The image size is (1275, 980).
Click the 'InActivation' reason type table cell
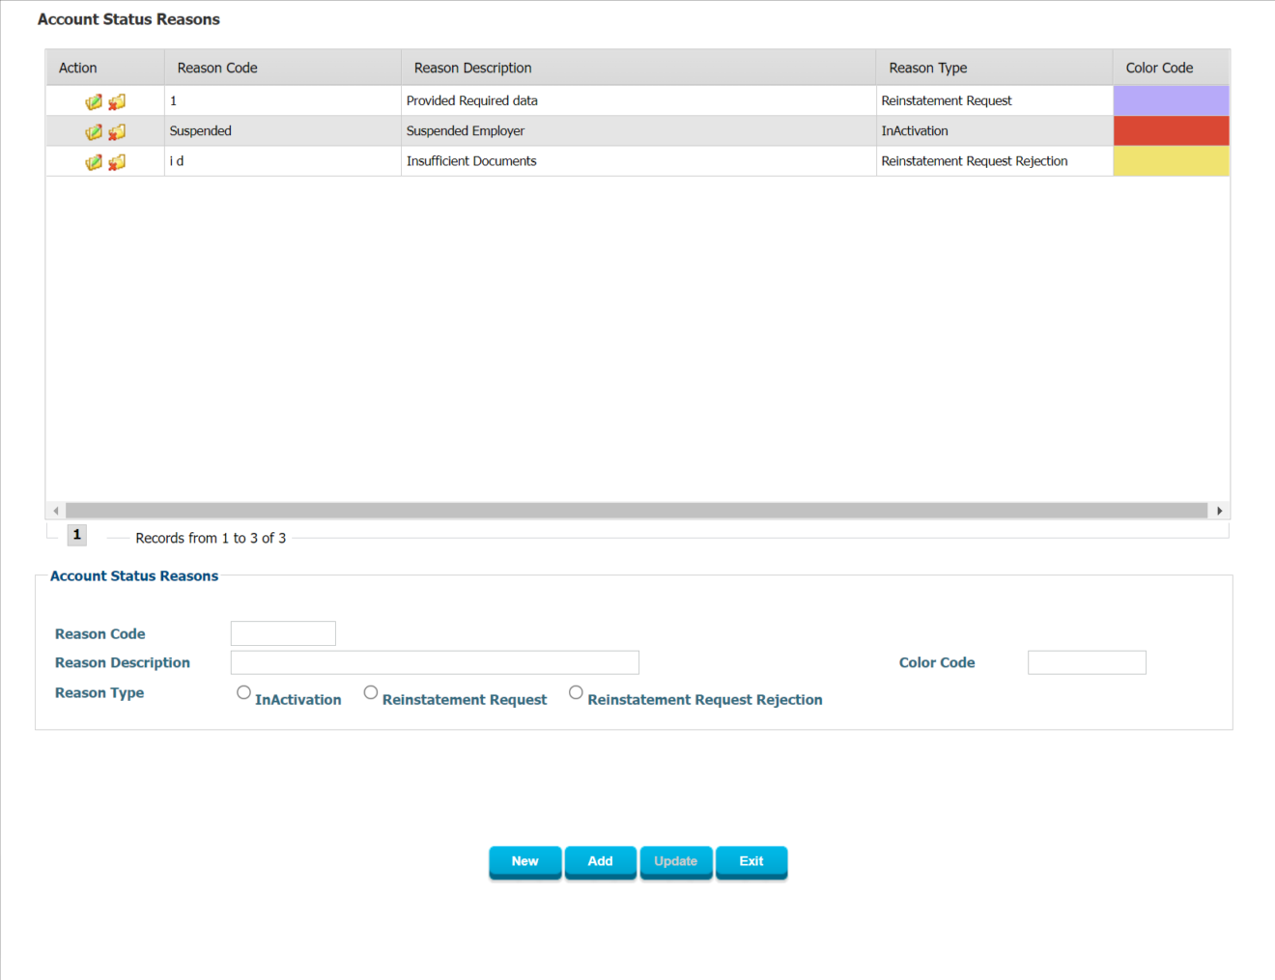coord(994,131)
